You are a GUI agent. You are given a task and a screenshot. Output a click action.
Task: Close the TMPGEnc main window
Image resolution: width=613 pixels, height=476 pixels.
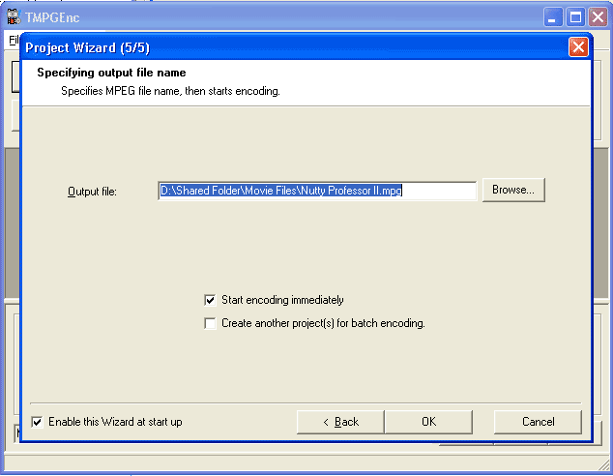[x=598, y=16]
